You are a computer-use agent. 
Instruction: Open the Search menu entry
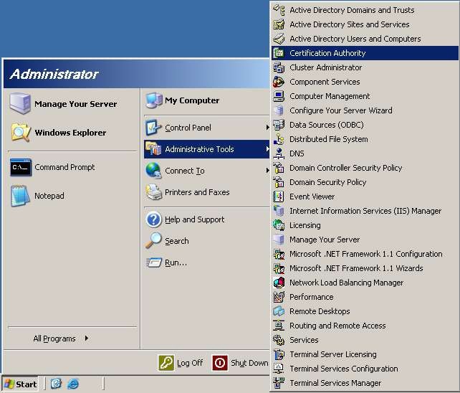(206, 241)
